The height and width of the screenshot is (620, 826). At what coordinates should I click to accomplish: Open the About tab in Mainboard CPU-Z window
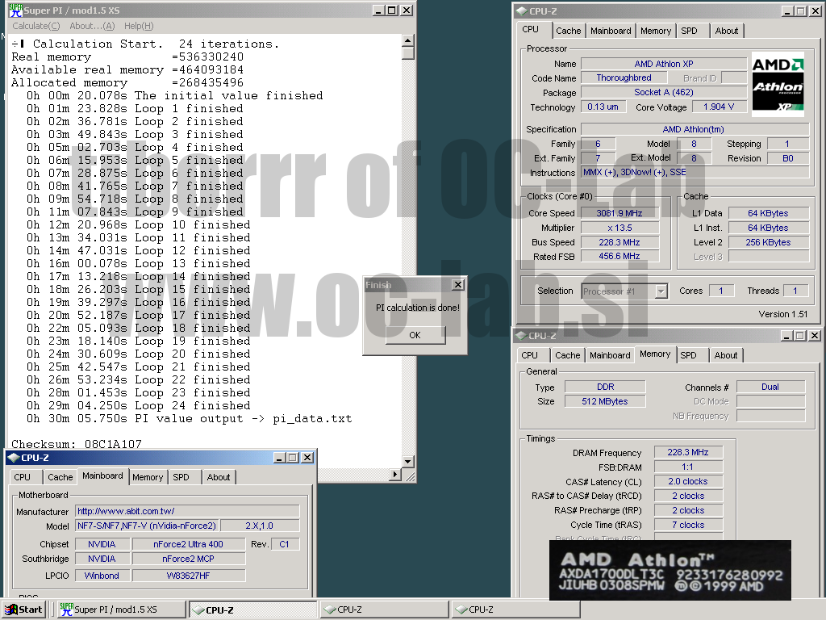point(218,477)
